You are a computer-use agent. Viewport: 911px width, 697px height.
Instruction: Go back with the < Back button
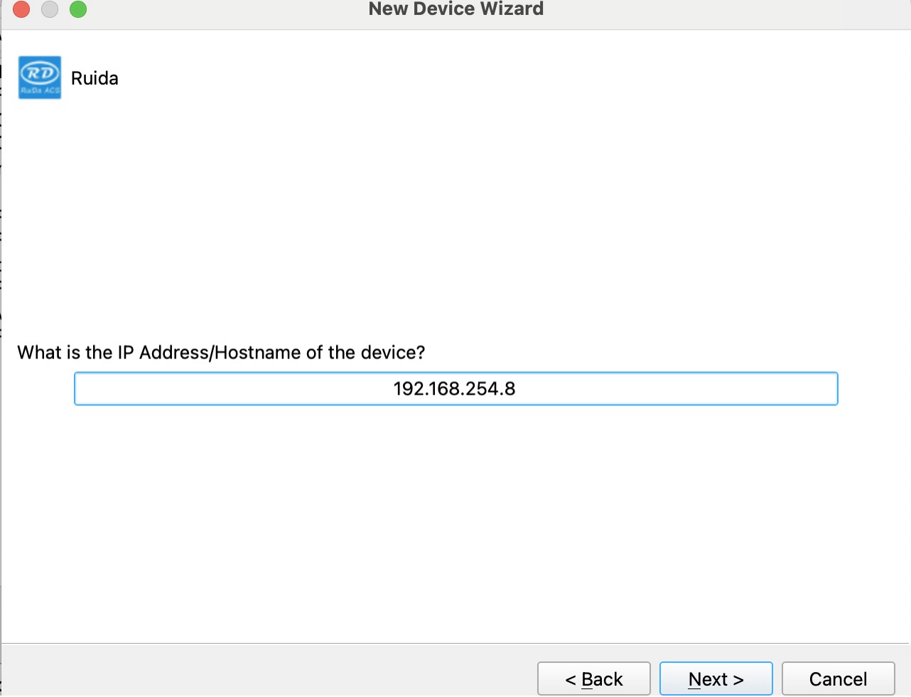593,679
